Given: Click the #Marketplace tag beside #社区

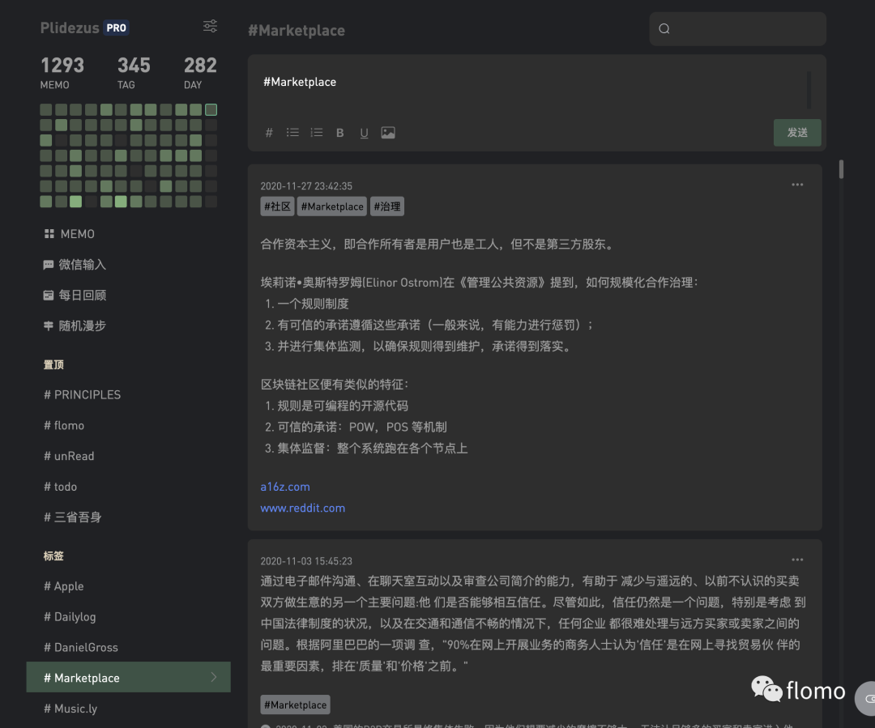Looking at the screenshot, I should (x=332, y=206).
